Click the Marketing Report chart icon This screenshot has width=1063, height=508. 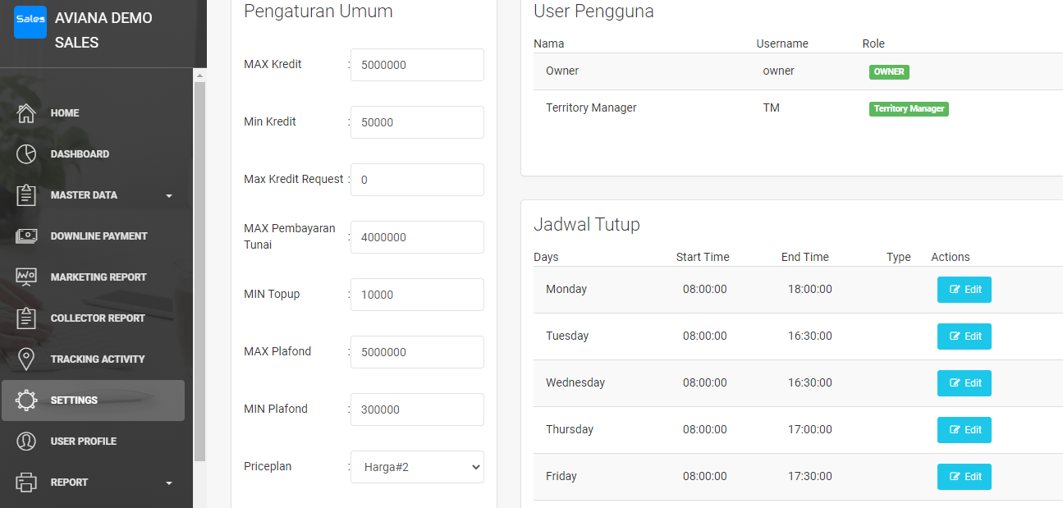pyautogui.click(x=26, y=277)
